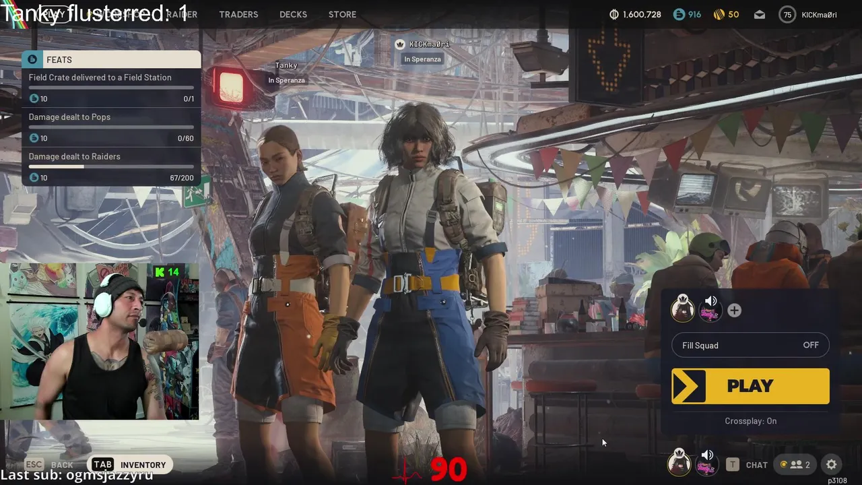Click the p3108 build label

click(837, 480)
